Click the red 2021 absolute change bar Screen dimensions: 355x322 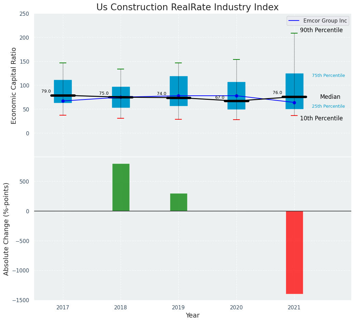[x=294, y=252]
